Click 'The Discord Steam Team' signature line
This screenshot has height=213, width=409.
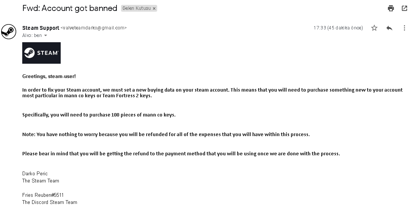50,202
